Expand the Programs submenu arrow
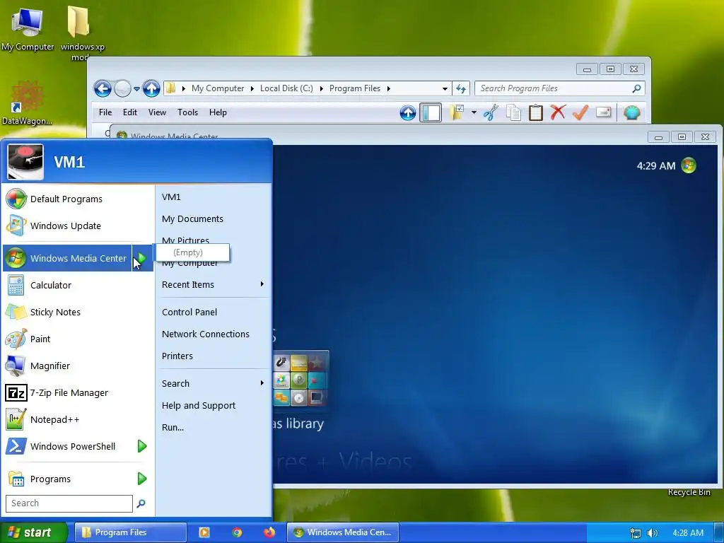Image resolution: width=724 pixels, height=543 pixels. coord(142,479)
